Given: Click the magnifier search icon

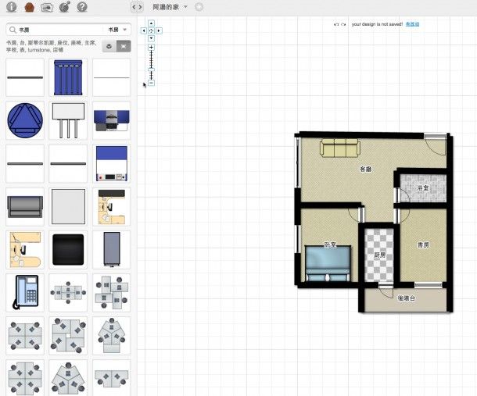Looking at the screenshot, I should pyautogui.click(x=13, y=30).
